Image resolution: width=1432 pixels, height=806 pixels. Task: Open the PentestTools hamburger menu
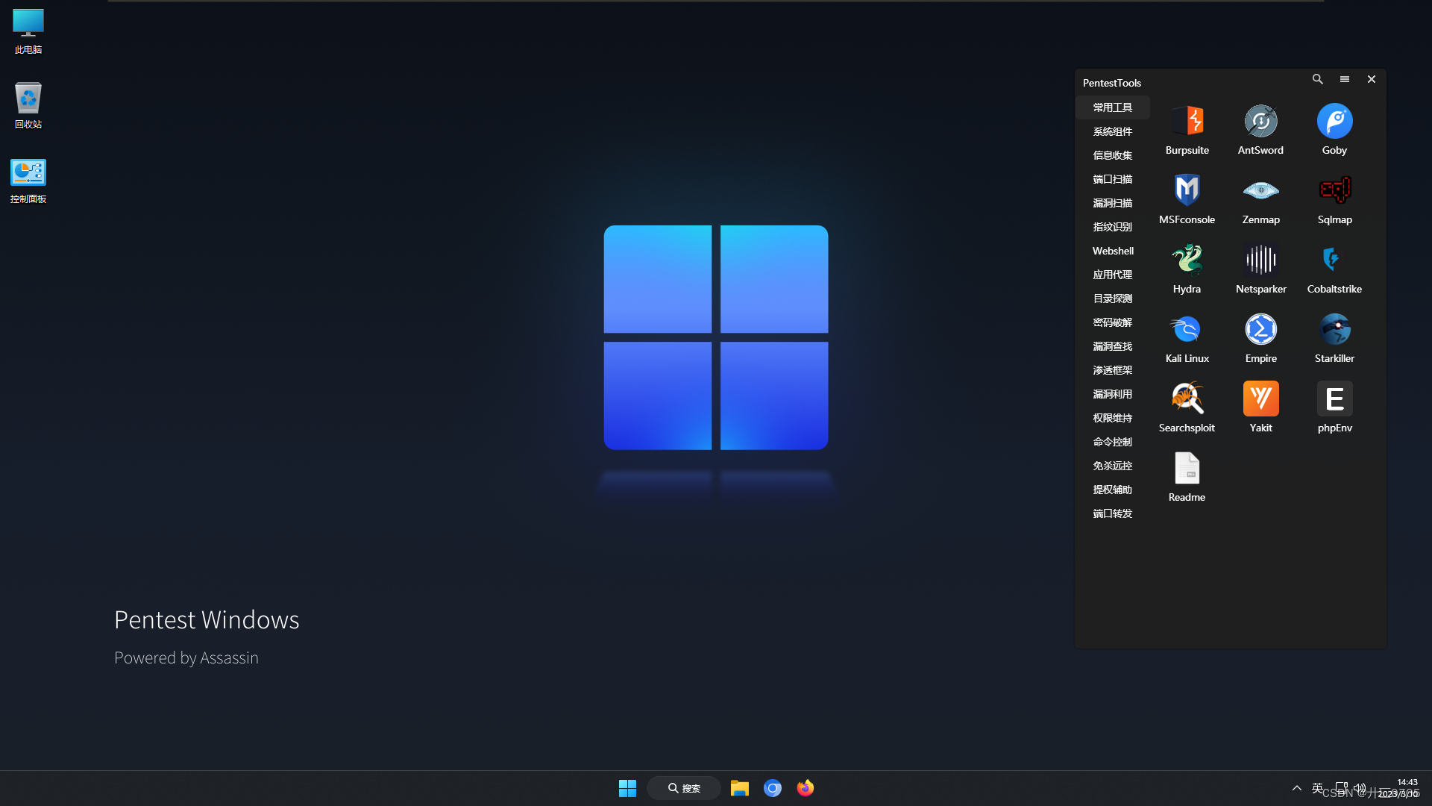[1345, 79]
